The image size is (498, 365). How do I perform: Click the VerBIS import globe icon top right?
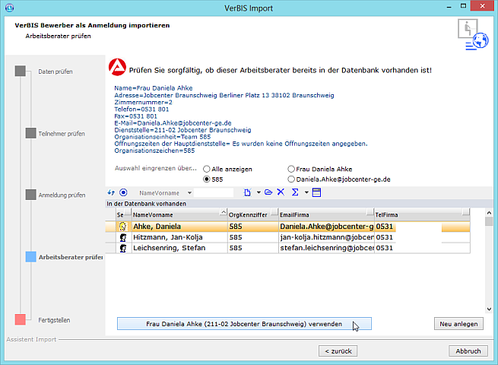473,35
